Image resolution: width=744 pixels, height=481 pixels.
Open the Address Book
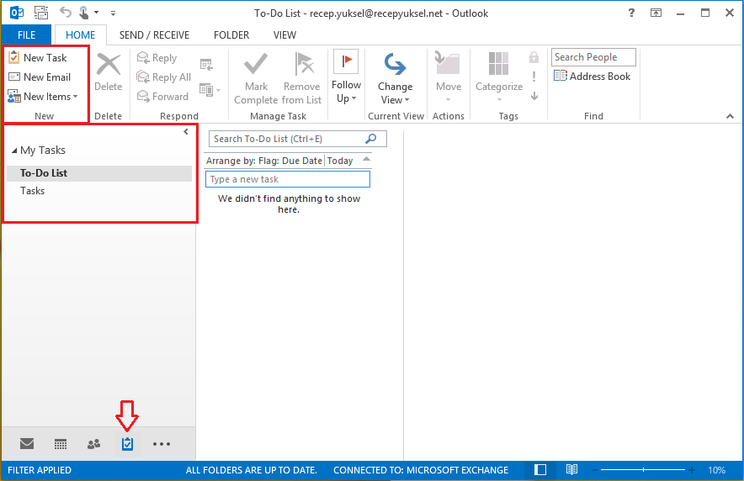click(x=593, y=77)
